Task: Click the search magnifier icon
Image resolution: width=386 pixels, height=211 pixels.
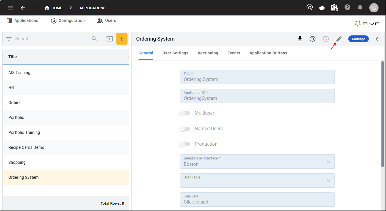Action: point(94,39)
